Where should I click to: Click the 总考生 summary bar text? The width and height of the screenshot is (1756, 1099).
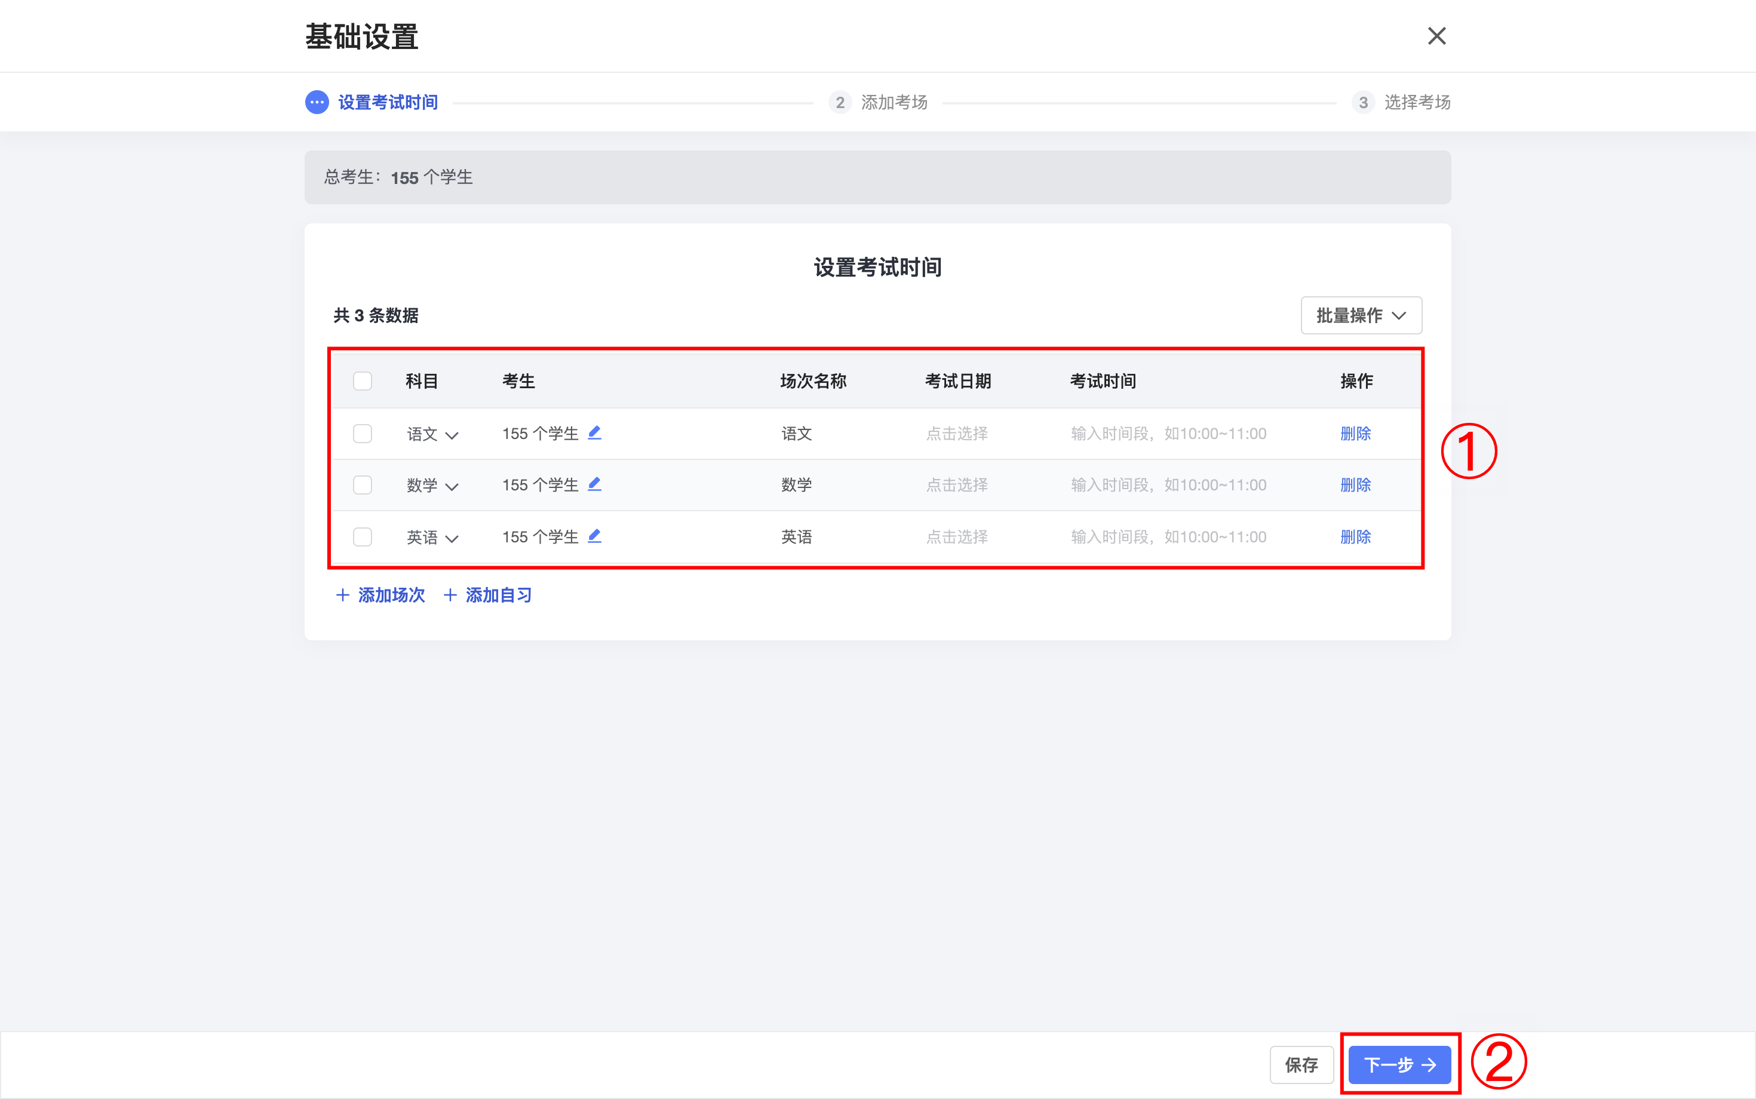coord(398,177)
